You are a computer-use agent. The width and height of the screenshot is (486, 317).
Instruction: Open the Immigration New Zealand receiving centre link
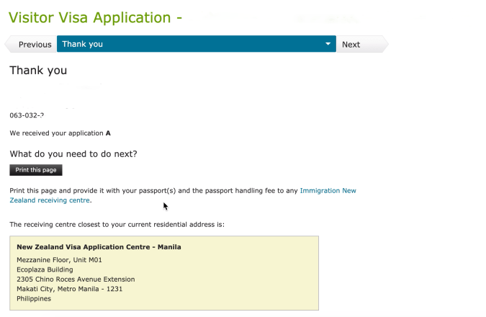pyautogui.click(x=328, y=191)
